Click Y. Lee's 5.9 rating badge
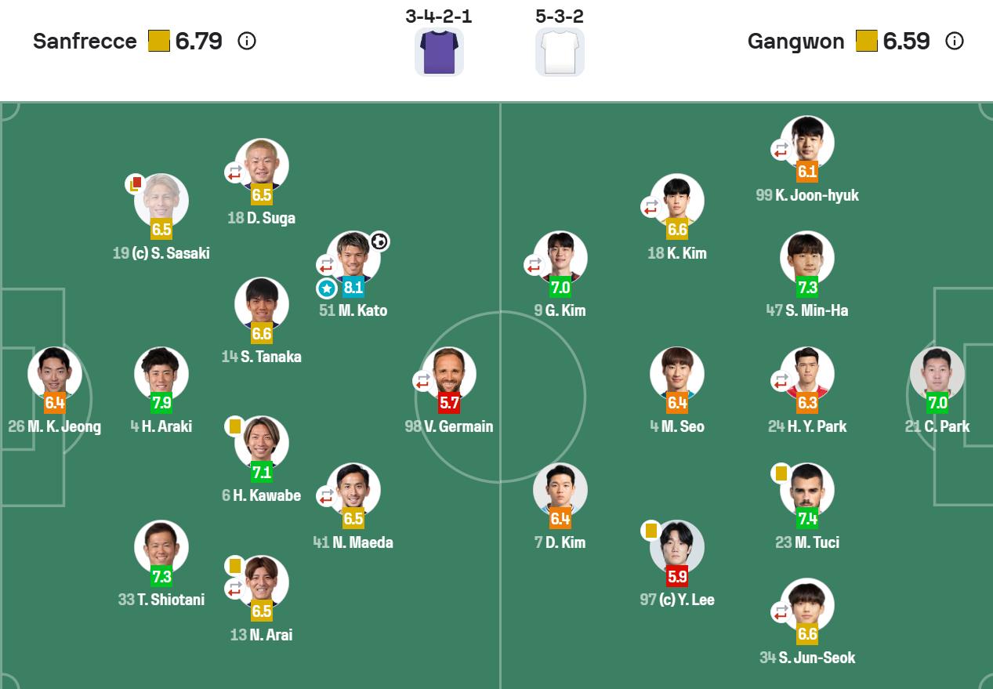 pyautogui.click(x=677, y=578)
